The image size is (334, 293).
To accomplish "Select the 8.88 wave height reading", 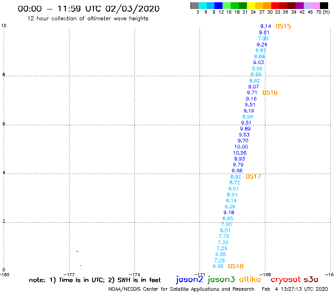I will (260, 57).
